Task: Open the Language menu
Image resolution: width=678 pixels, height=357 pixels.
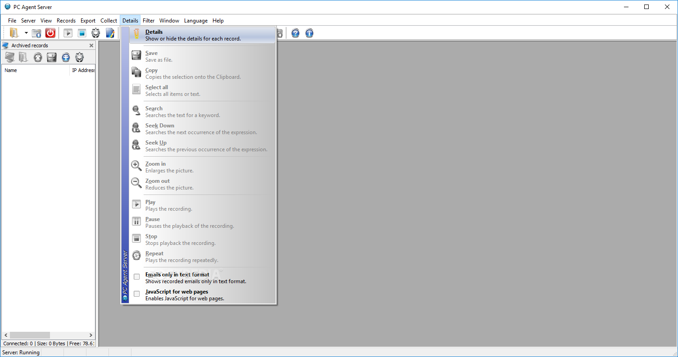Action: point(196,21)
